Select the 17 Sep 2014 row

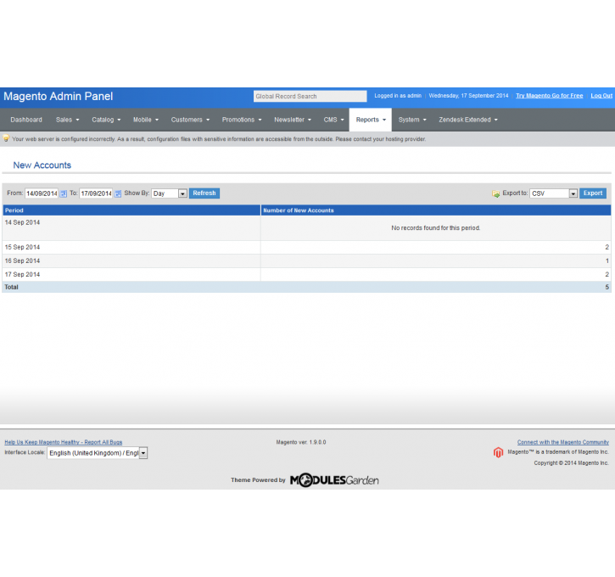pos(307,275)
